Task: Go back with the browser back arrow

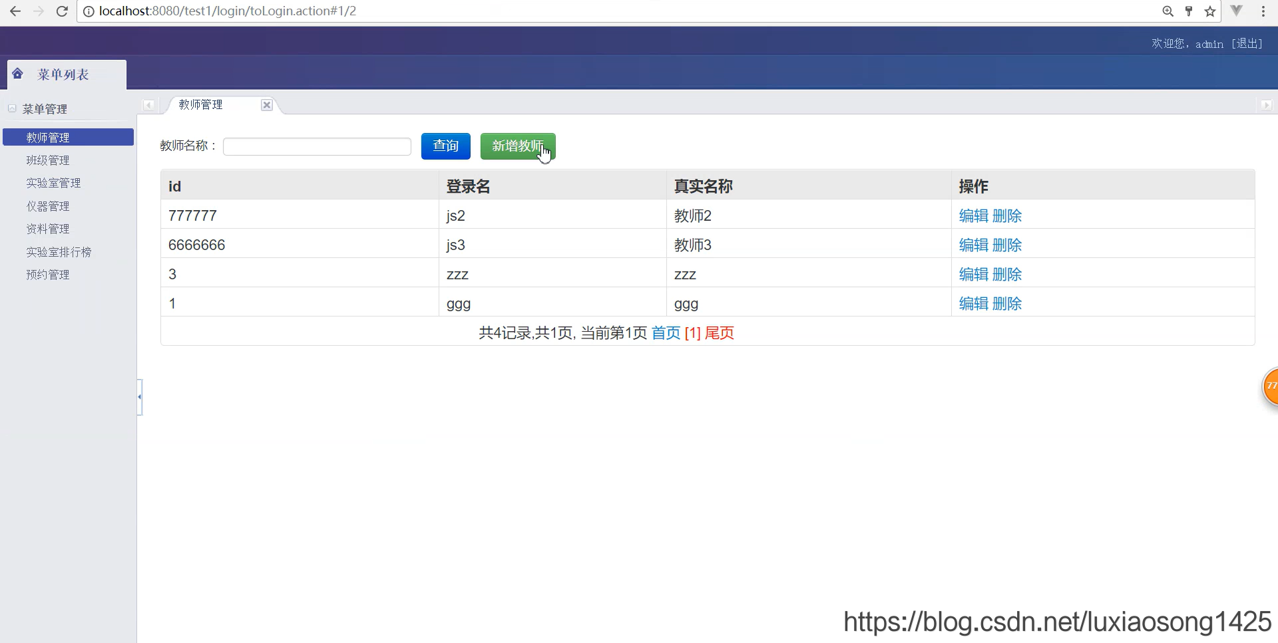Action: coord(15,11)
